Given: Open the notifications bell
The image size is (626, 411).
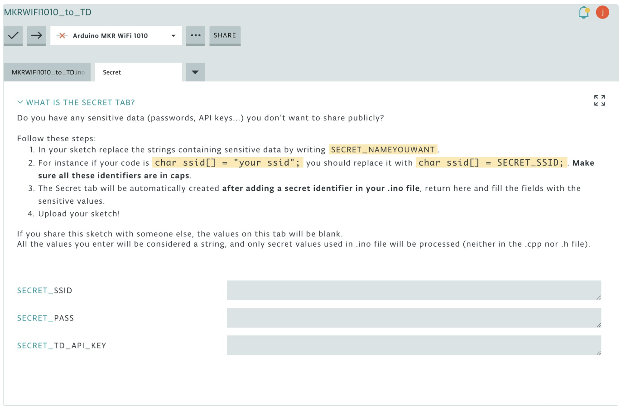Looking at the screenshot, I should (x=584, y=13).
